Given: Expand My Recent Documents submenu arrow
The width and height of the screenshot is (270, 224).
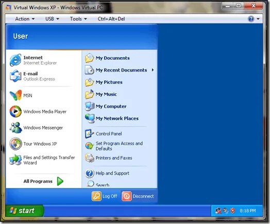Looking at the screenshot, I should tap(153, 70).
